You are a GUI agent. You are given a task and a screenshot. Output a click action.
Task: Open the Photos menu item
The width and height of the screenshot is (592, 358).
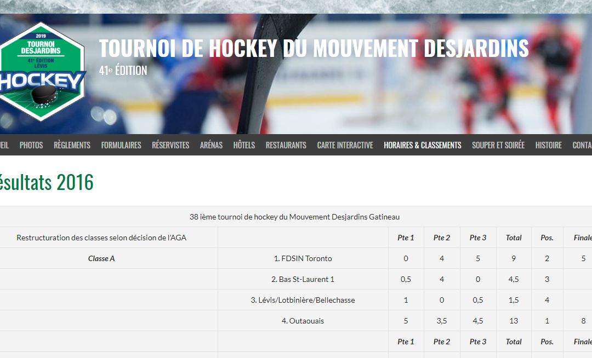31,145
